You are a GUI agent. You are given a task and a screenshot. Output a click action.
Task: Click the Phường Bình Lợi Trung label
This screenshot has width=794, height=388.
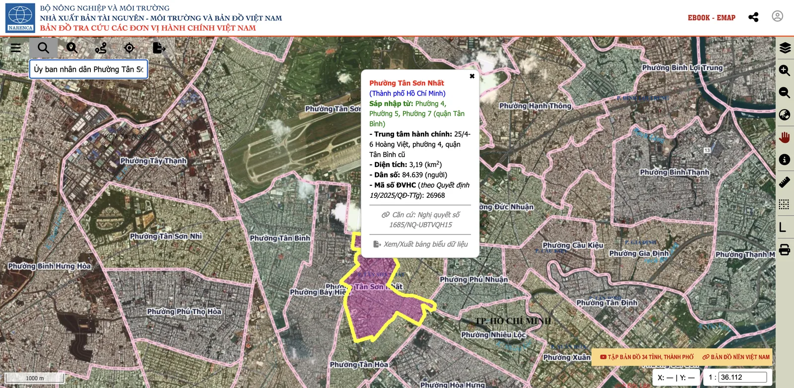(682, 68)
